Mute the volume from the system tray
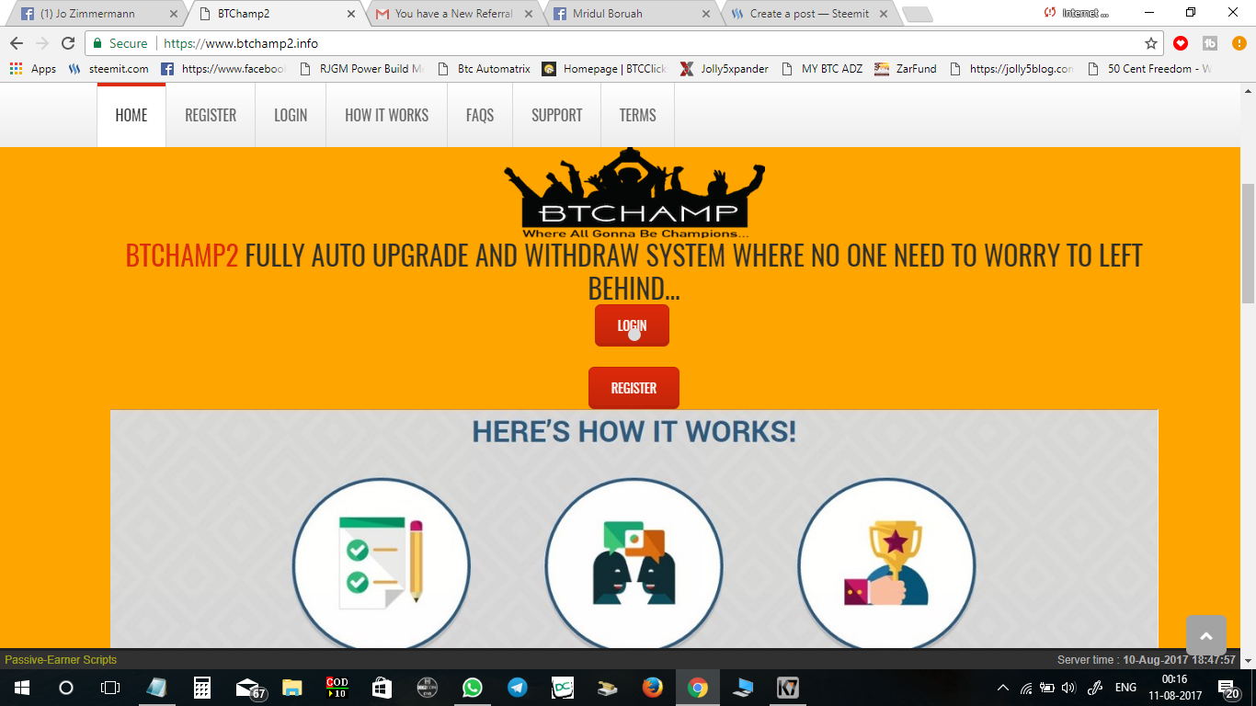Viewport: 1256px width, 706px height. pyautogui.click(x=1068, y=688)
